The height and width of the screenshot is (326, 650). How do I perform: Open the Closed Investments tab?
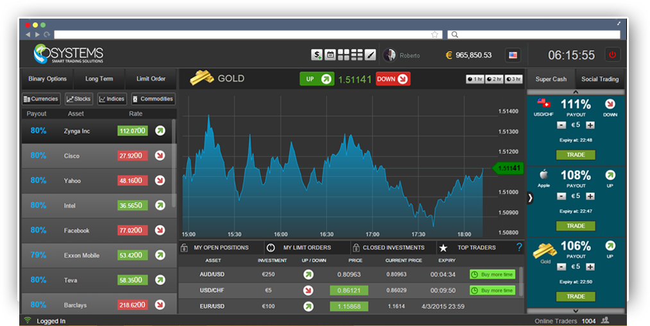[393, 247]
